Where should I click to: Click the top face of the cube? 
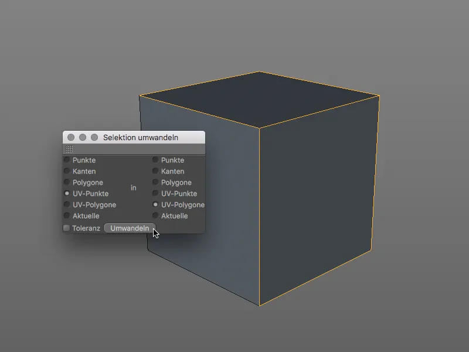[259, 99]
